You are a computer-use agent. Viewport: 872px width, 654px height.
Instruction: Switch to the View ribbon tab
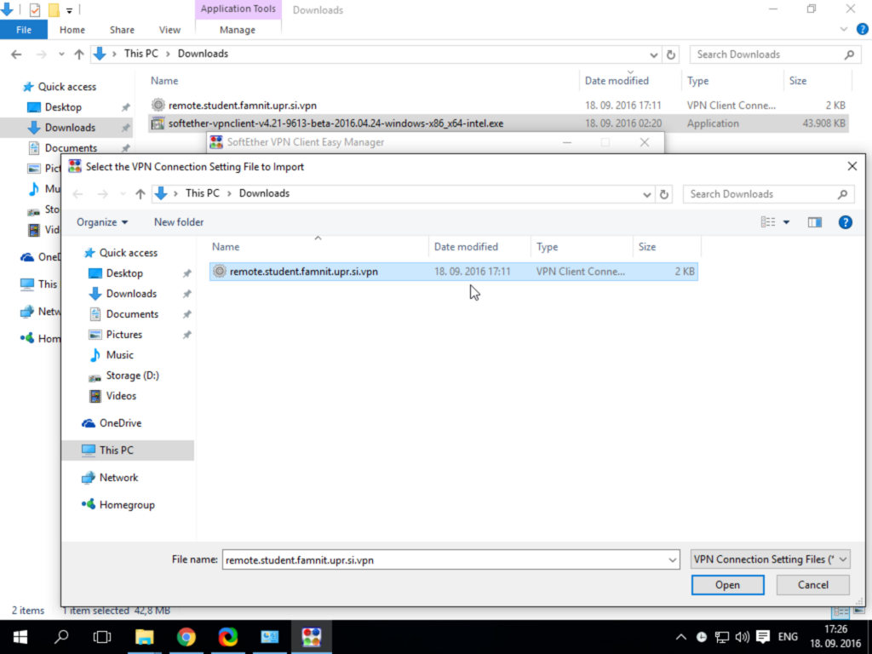[x=169, y=30]
